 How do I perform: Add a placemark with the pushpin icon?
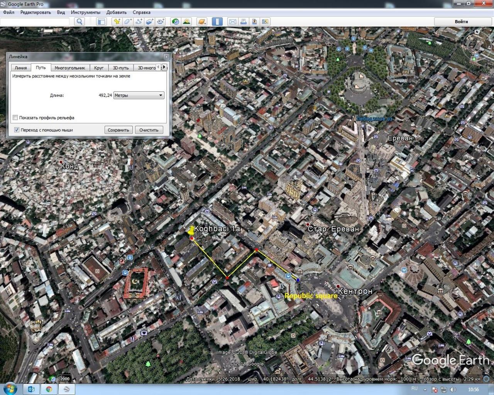117,22
